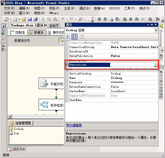Image resolution: width=165 pixels, height=158 pixels.
Task: Open the 变量 (Variables) side tab
Action: 3,30
